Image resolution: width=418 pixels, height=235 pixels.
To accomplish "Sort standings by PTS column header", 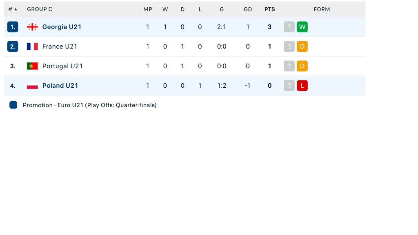I will (x=269, y=9).
